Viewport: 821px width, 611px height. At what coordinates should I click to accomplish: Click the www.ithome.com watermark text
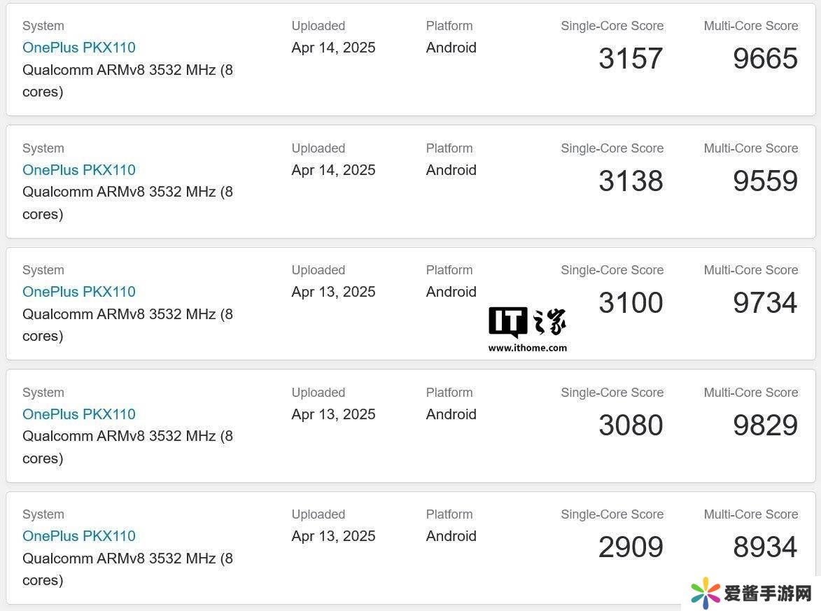pyautogui.click(x=528, y=348)
